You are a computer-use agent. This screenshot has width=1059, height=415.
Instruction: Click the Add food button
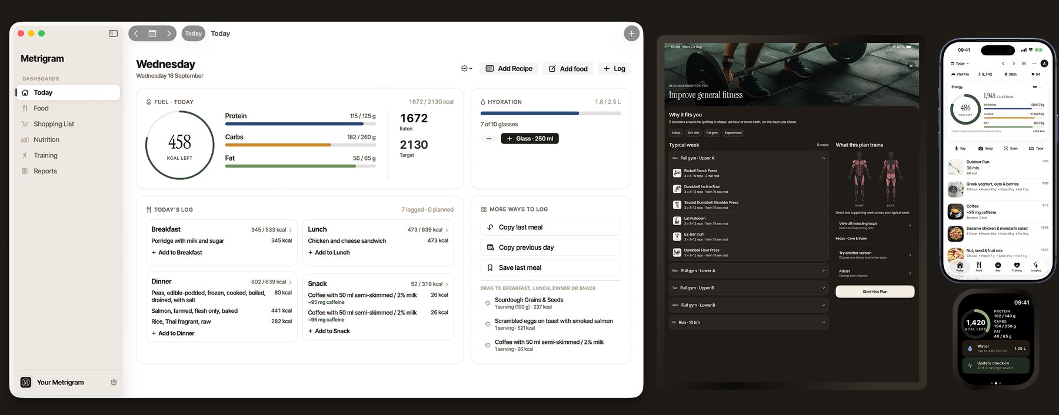[568, 69]
